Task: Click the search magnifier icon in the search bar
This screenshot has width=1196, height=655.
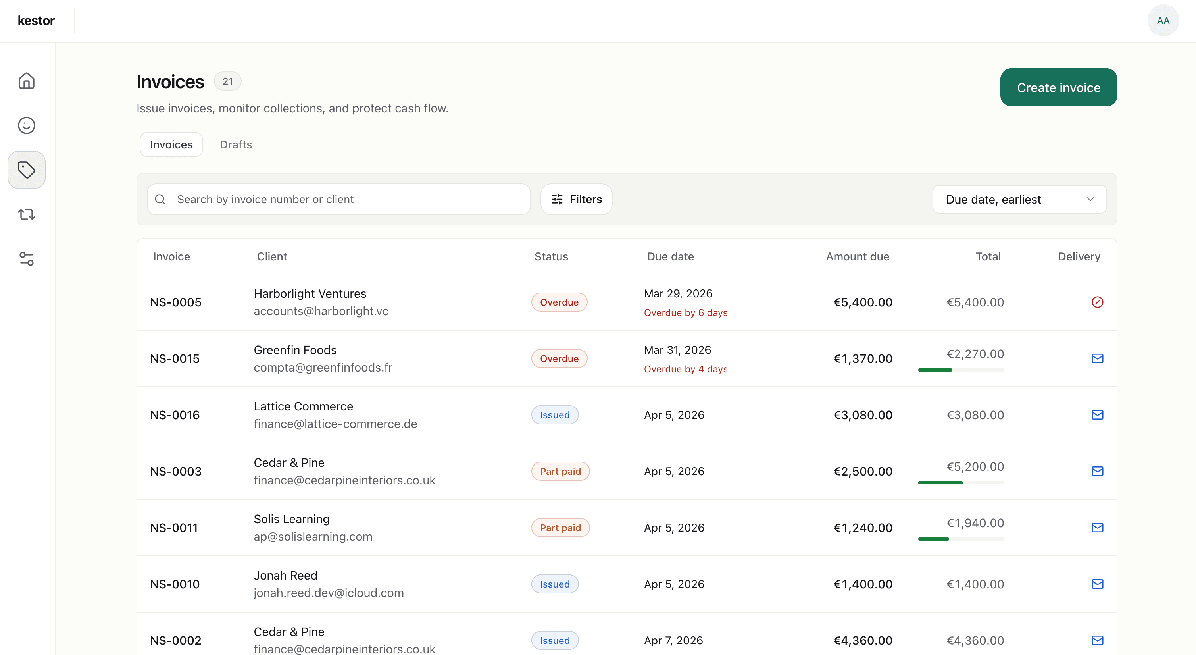Action: pyautogui.click(x=160, y=199)
